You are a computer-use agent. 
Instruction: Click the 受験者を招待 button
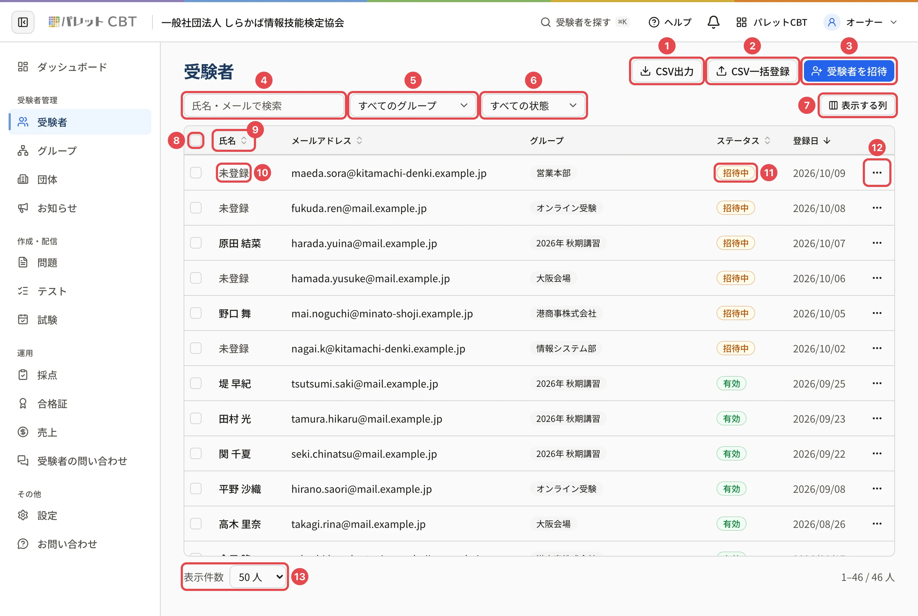click(x=849, y=71)
